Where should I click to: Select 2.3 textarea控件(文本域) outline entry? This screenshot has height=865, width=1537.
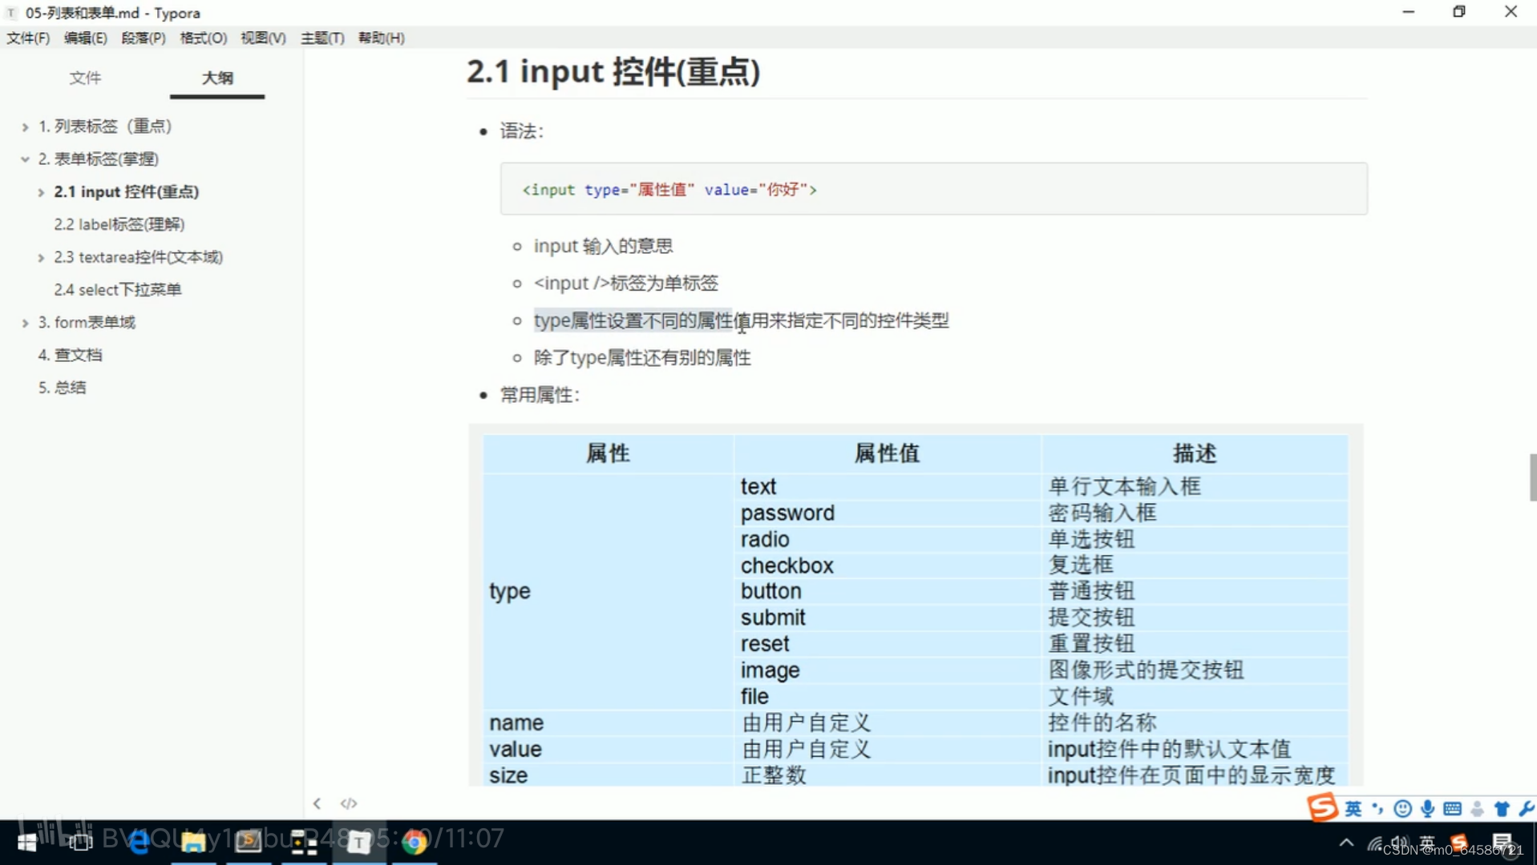tap(139, 257)
